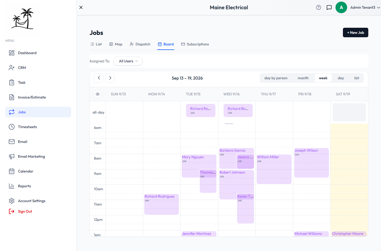Switch calendar to day by person view

(x=276, y=78)
